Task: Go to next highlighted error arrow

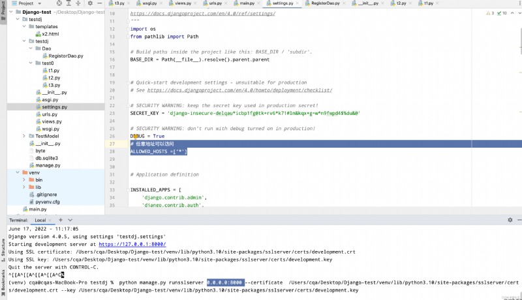Action: [x=519, y=13]
